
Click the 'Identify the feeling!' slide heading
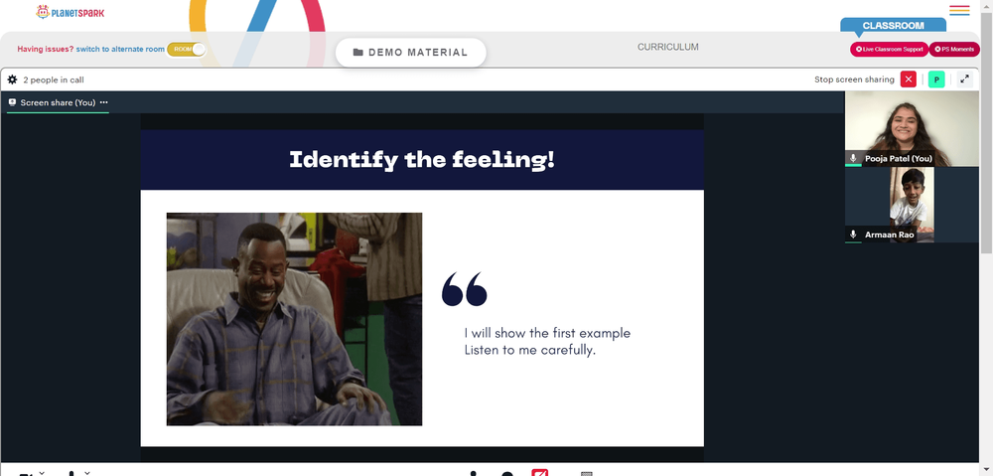[x=422, y=159]
